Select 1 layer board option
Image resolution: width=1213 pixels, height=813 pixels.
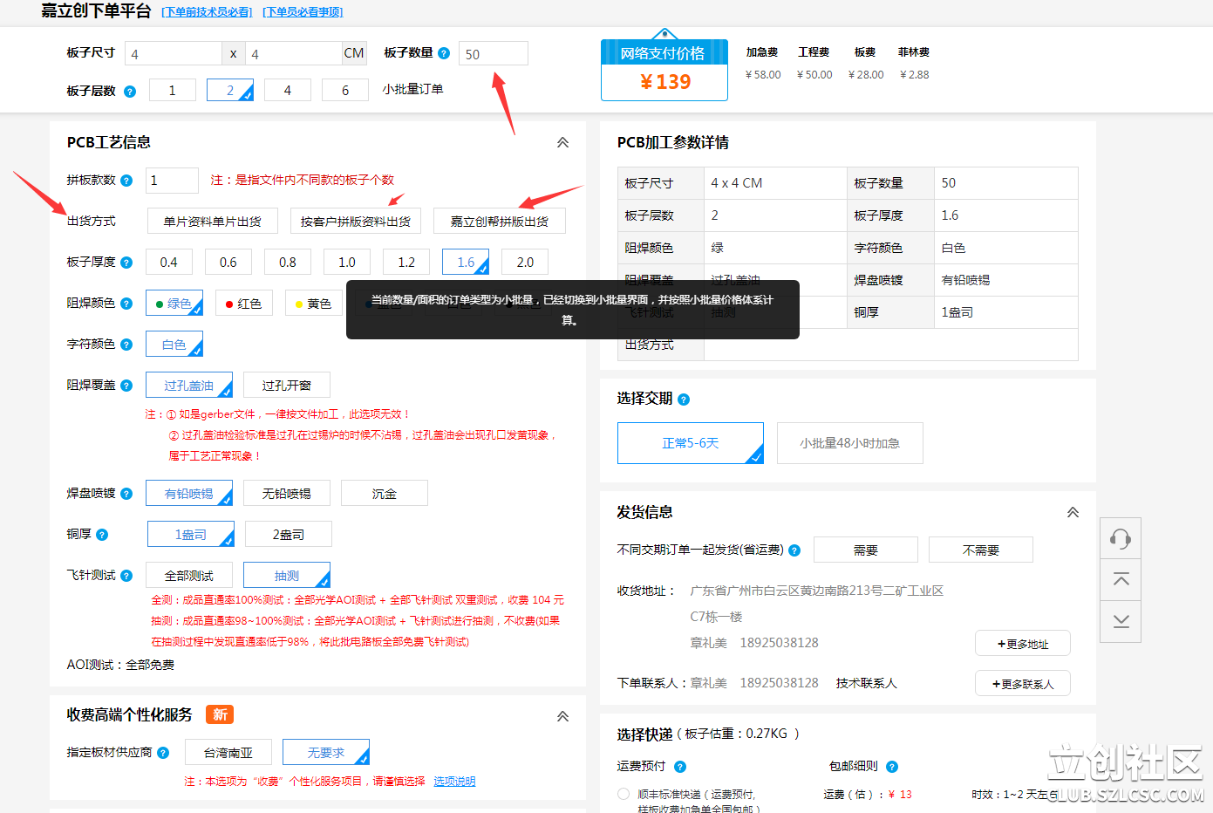[x=172, y=90]
